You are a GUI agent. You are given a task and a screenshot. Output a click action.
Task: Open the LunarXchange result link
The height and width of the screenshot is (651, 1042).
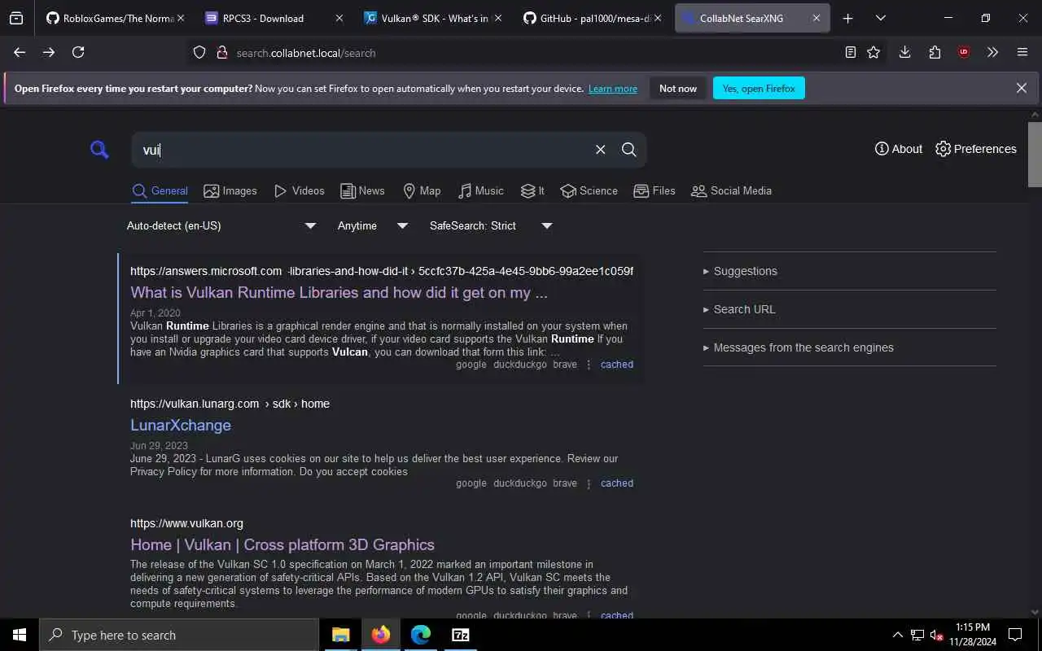pos(181,425)
